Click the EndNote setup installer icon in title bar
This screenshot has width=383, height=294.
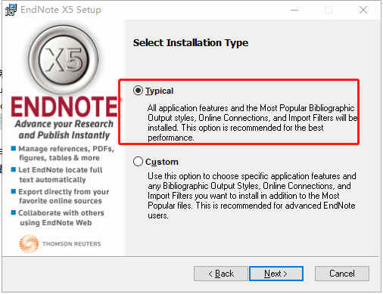click(11, 10)
